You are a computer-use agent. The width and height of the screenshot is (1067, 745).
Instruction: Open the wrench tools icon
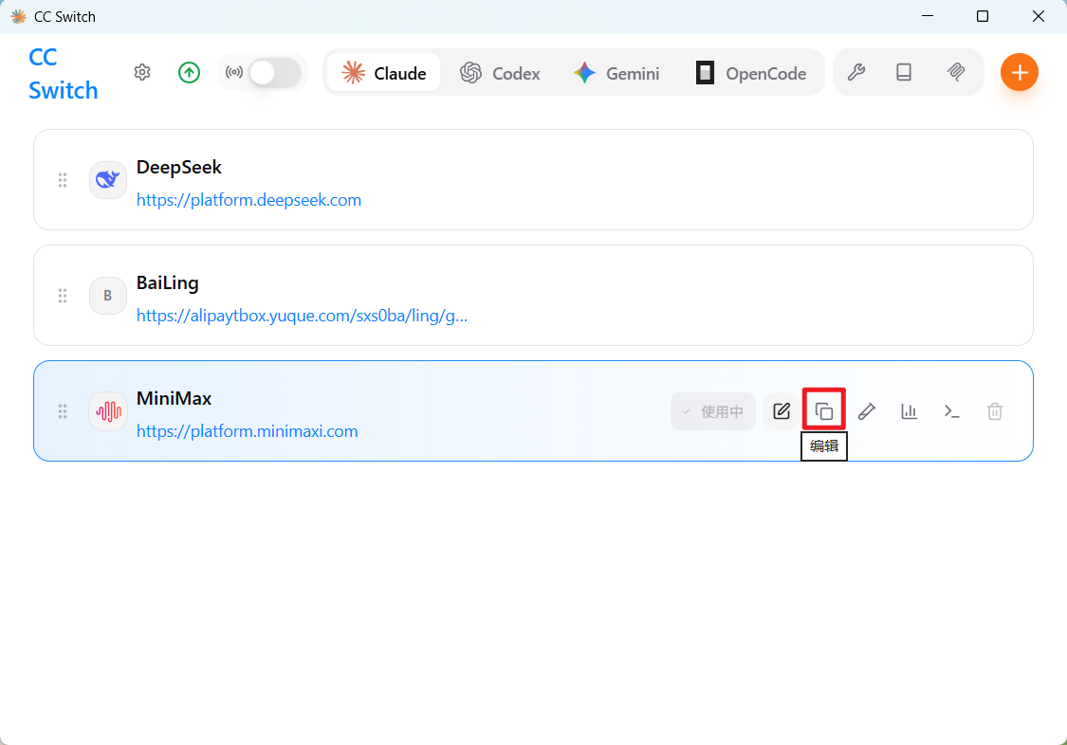(856, 72)
